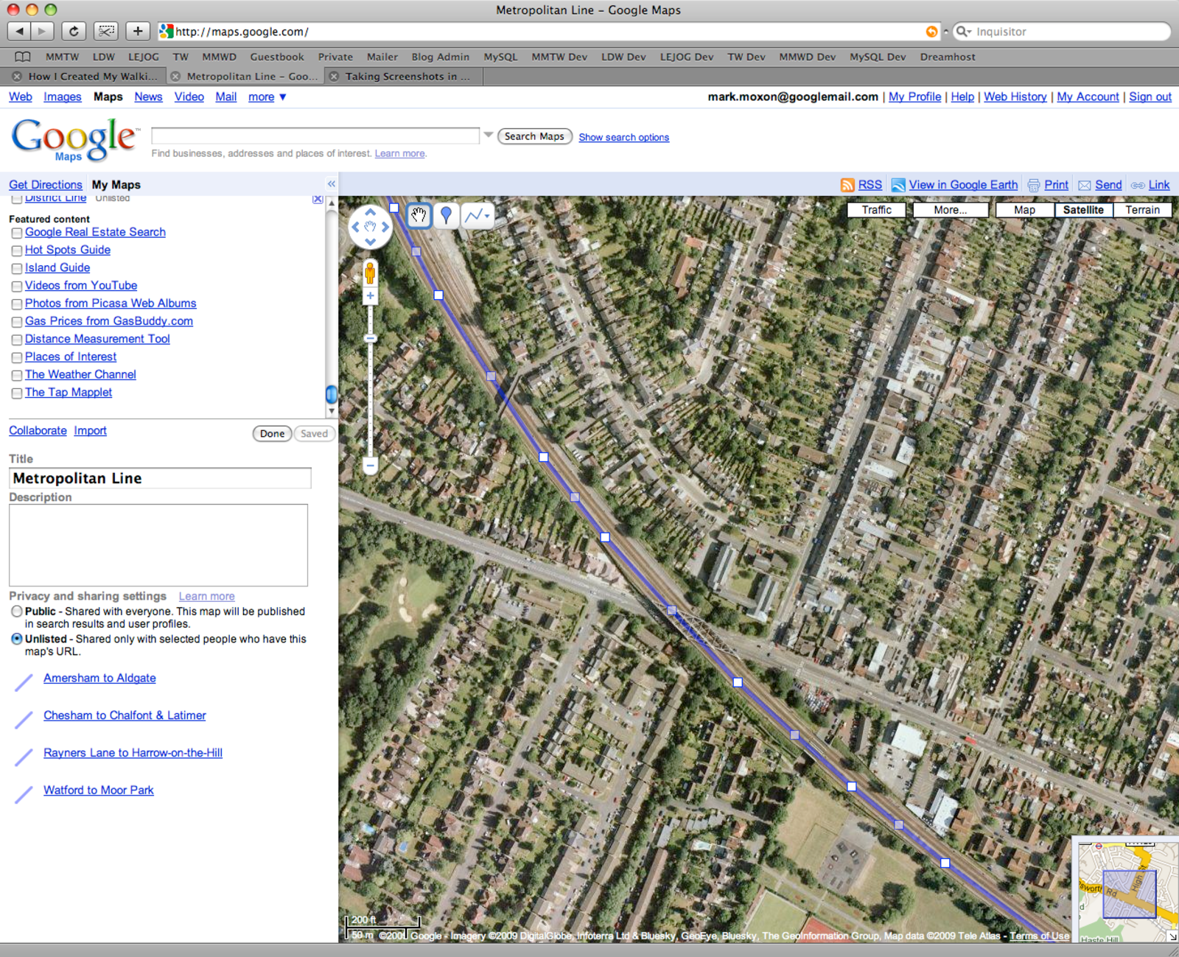Click browser forward button
The height and width of the screenshot is (957, 1179).
[x=43, y=31]
